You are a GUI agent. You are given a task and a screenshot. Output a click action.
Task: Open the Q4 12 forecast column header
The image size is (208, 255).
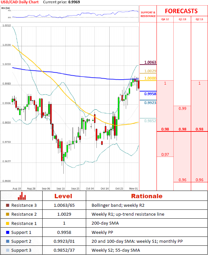(165, 19)
